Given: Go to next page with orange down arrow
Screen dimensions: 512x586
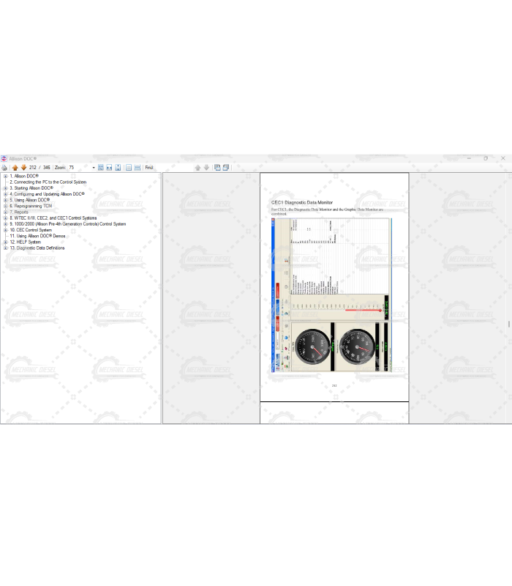Looking at the screenshot, I should tap(23, 168).
